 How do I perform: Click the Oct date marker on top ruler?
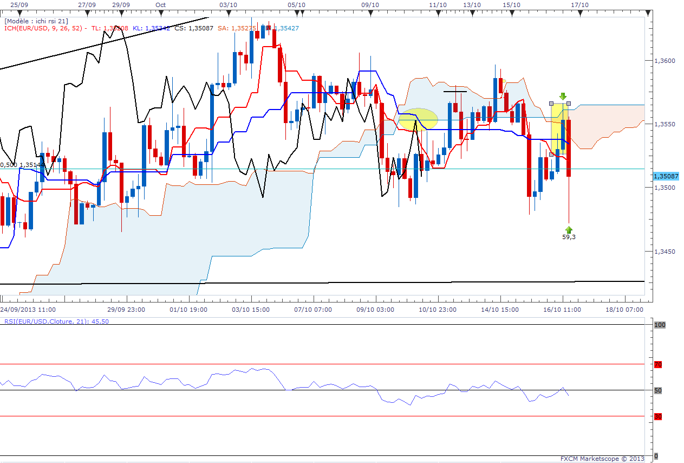coord(160,4)
